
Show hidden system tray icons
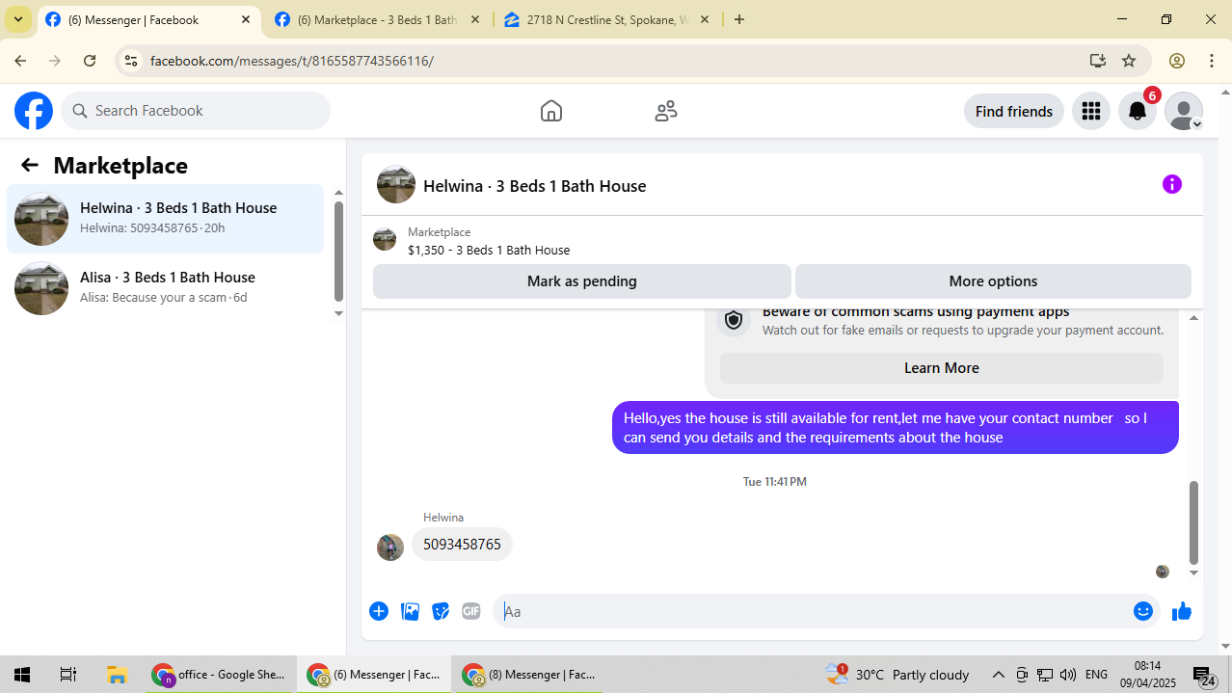click(x=998, y=675)
